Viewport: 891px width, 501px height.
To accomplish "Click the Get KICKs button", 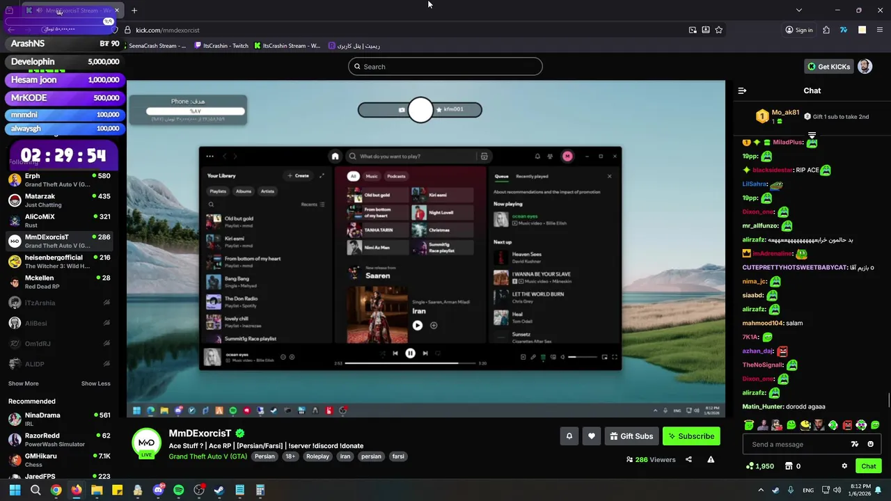I will point(828,67).
